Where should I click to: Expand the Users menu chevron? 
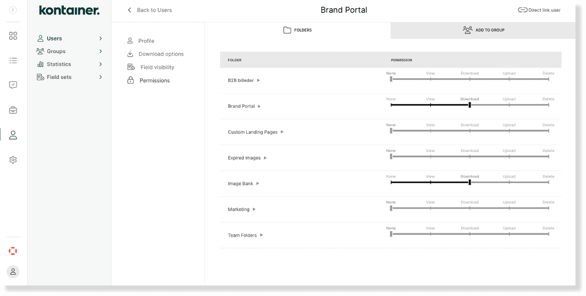point(100,38)
